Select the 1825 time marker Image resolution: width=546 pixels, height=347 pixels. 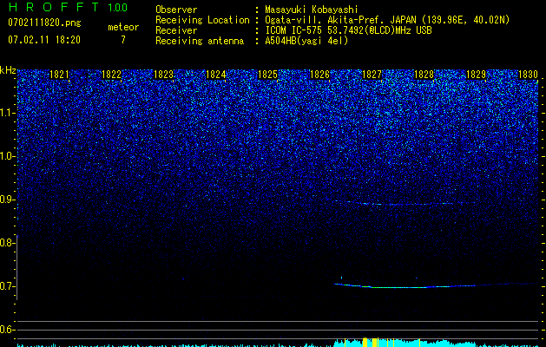pos(267,75)
